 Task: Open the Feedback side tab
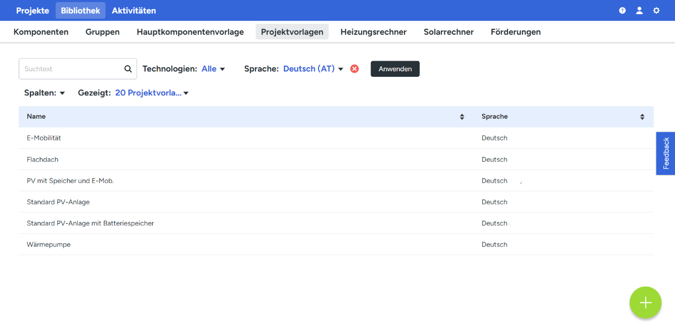[x=665, y=154]
